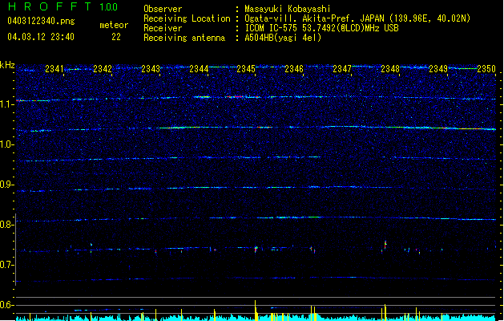Click the 2346 time marker
This screenshot has width=504, height=321.
(x=294, y=69)
